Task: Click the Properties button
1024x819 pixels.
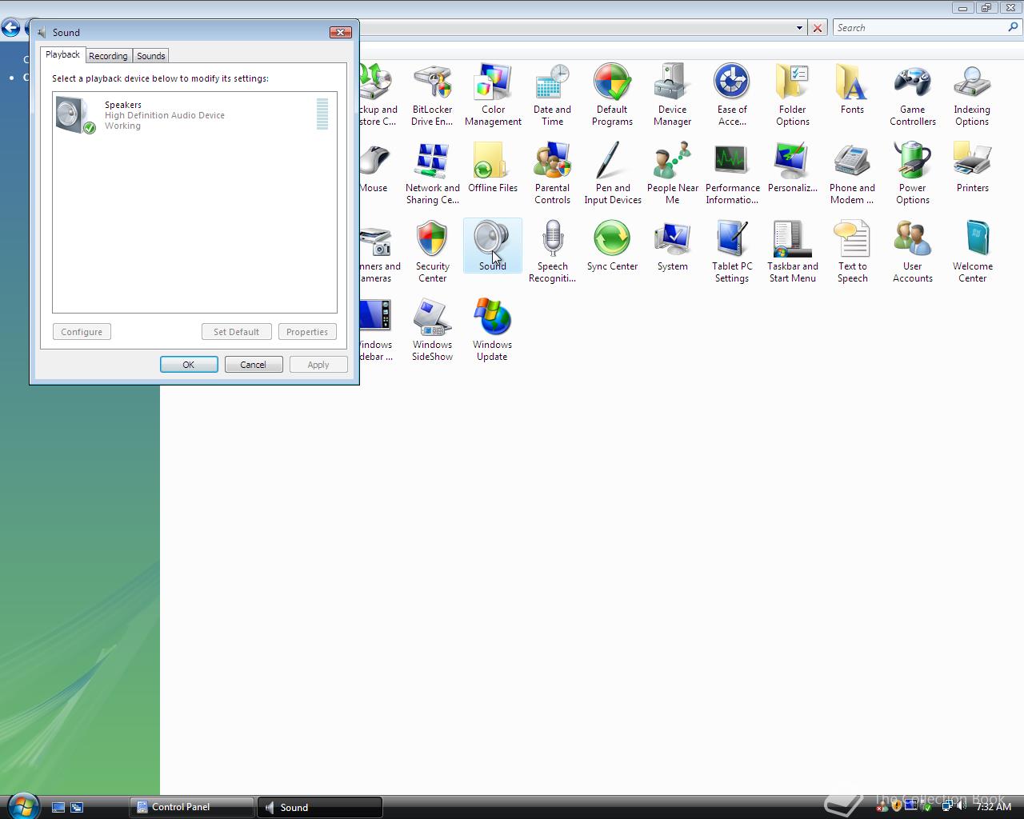Action: (307, 332)
